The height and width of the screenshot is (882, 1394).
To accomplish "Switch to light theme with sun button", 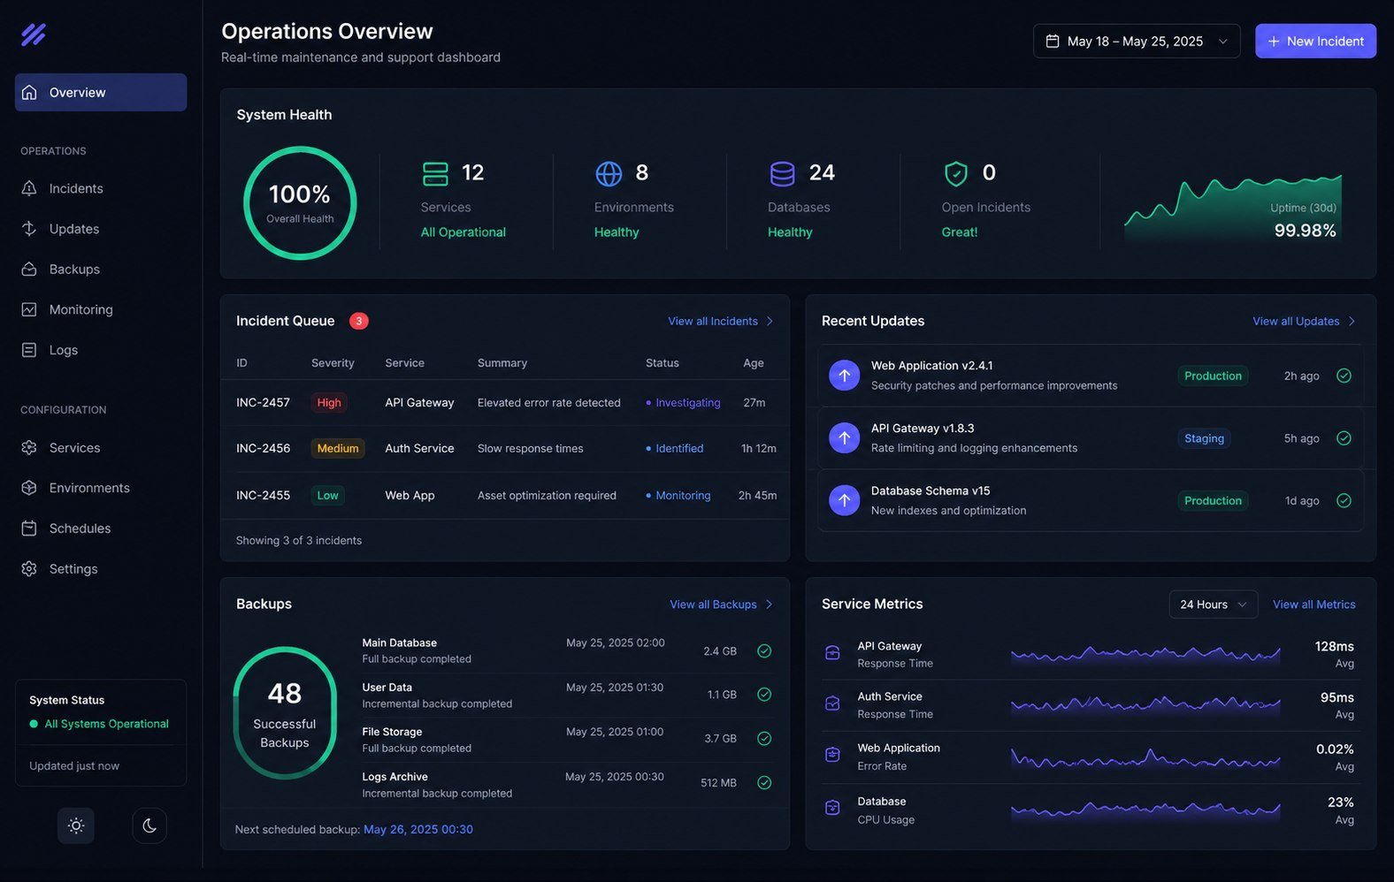I will 76,825.
